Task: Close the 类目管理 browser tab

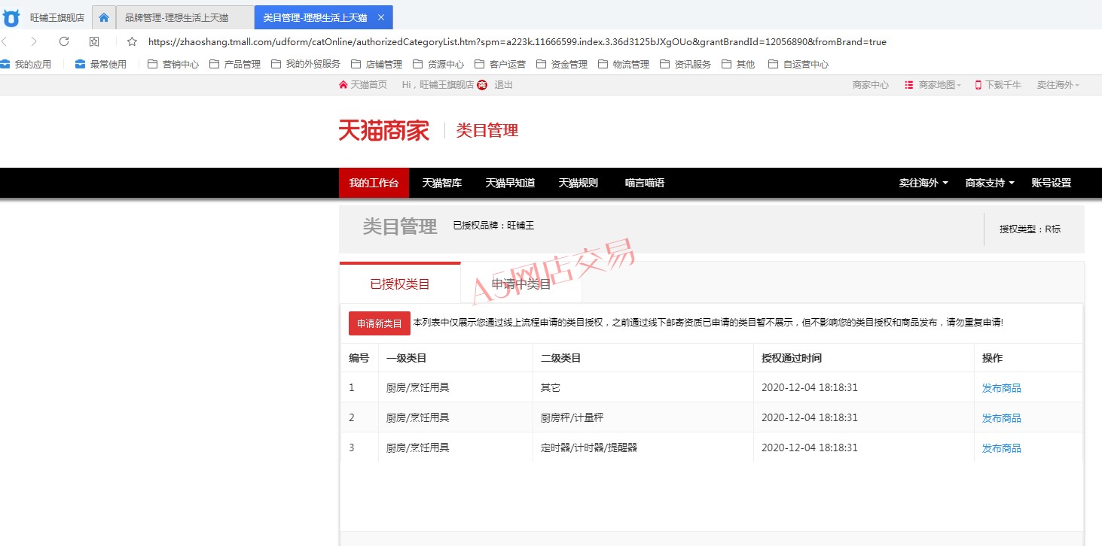Action: tap(381, 17)
